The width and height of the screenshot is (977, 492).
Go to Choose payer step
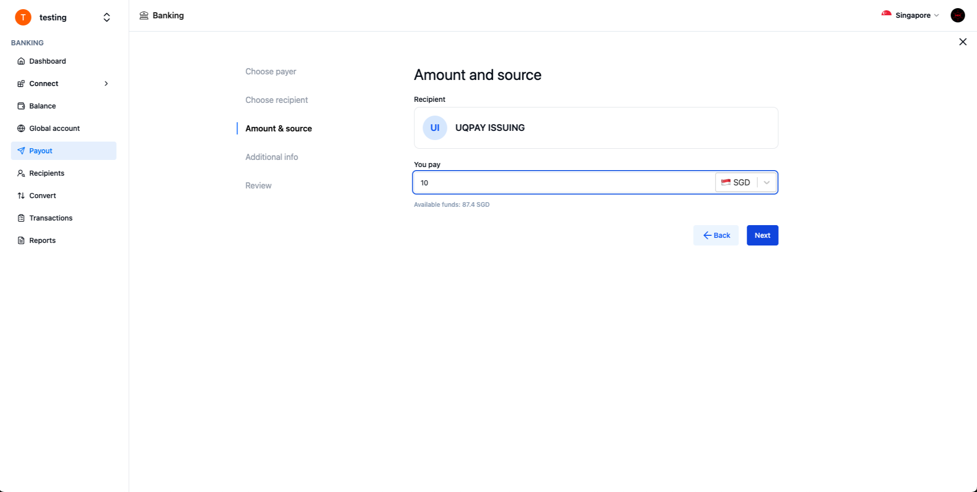click(271, 71)
